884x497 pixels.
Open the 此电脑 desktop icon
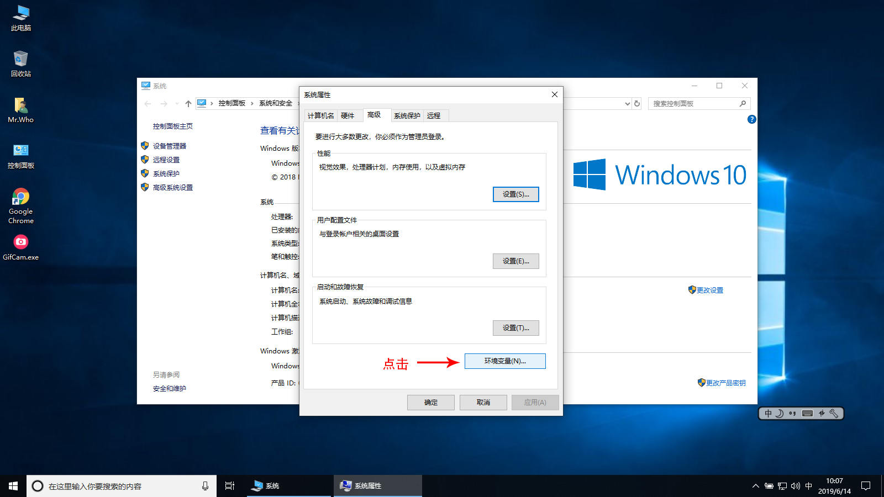[x=21, y=18]
